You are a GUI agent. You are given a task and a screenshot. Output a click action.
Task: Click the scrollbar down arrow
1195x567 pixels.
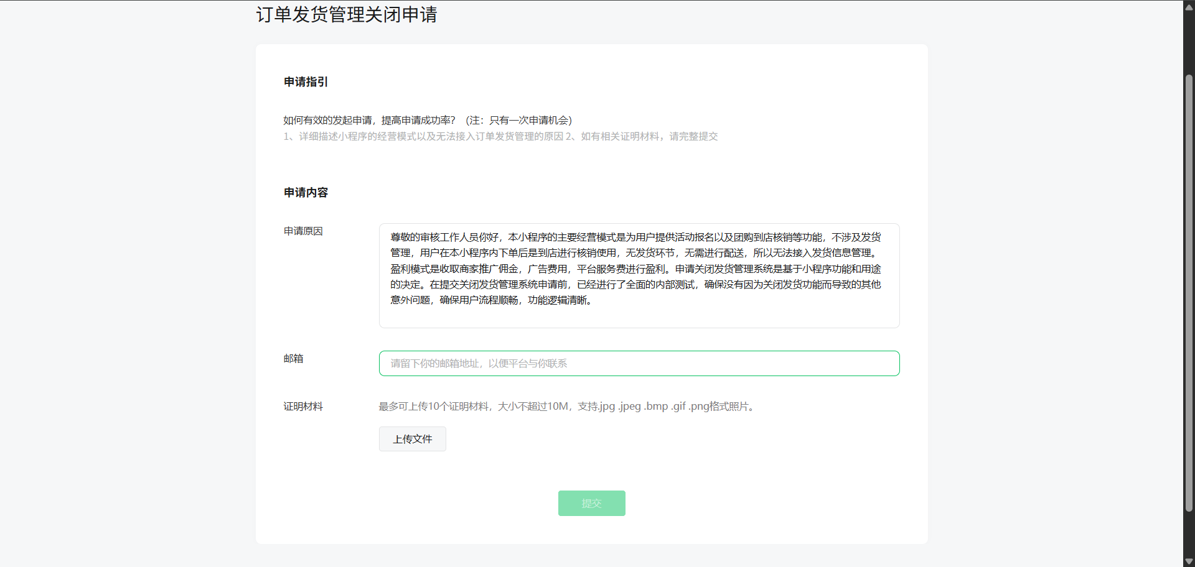1189,561
